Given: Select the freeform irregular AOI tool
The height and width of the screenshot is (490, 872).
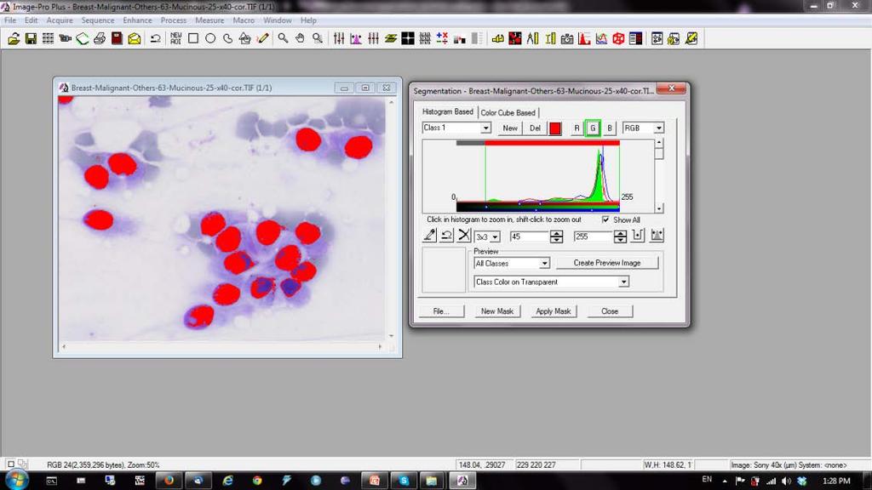Looking at the screenshot, I should coord(227,39).
